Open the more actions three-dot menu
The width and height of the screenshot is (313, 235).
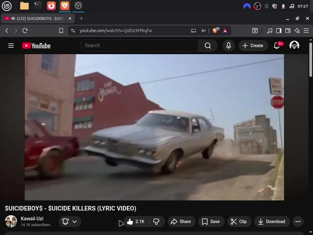298,221
